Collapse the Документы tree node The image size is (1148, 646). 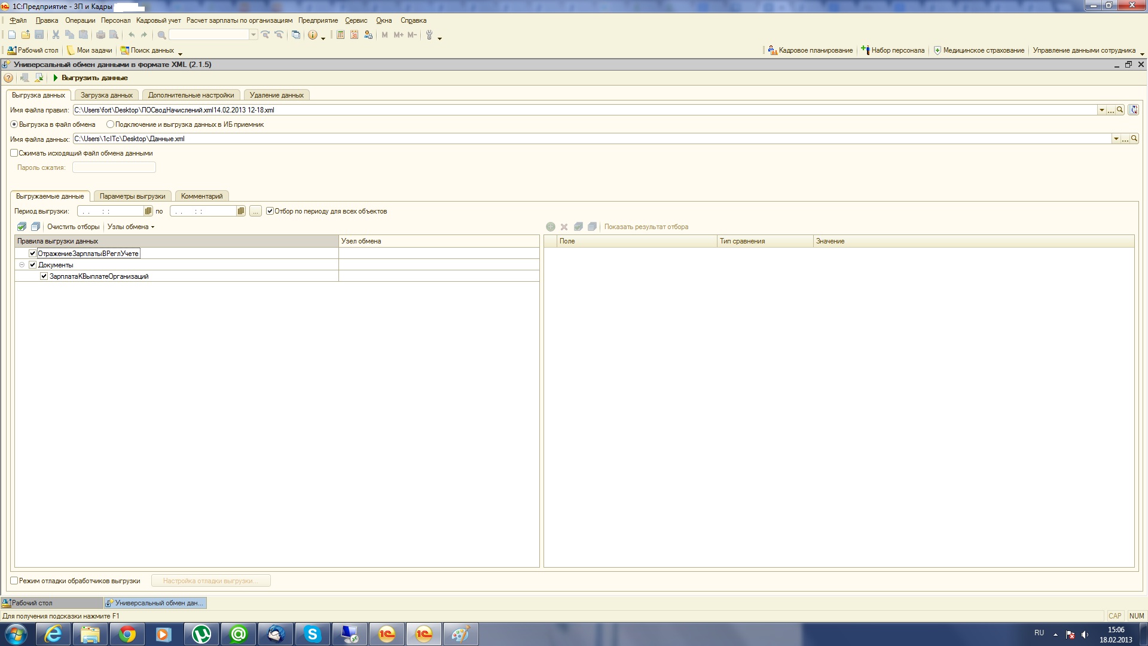(22, 265)
